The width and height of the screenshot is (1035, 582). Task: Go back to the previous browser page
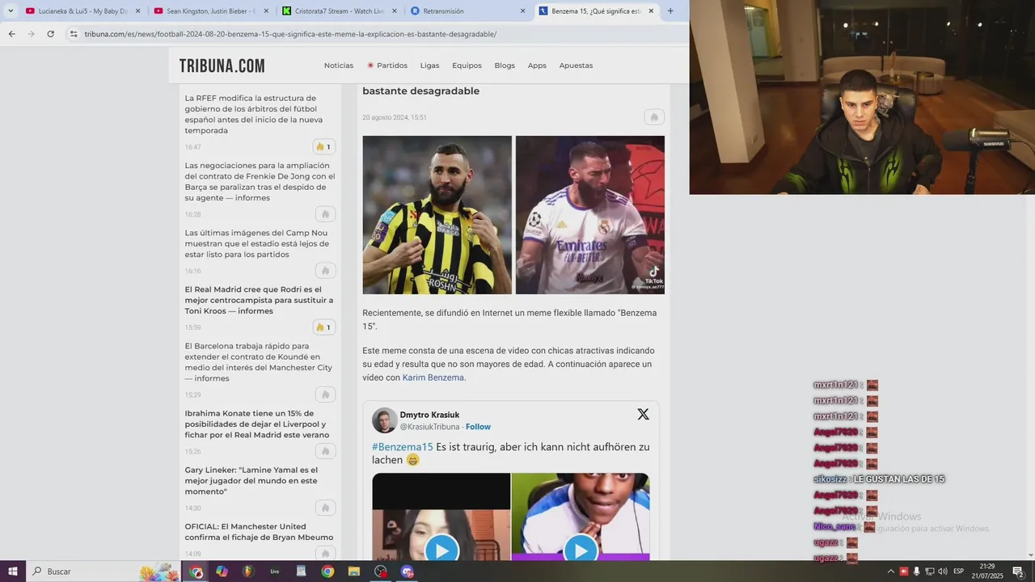tap(11, 34)
